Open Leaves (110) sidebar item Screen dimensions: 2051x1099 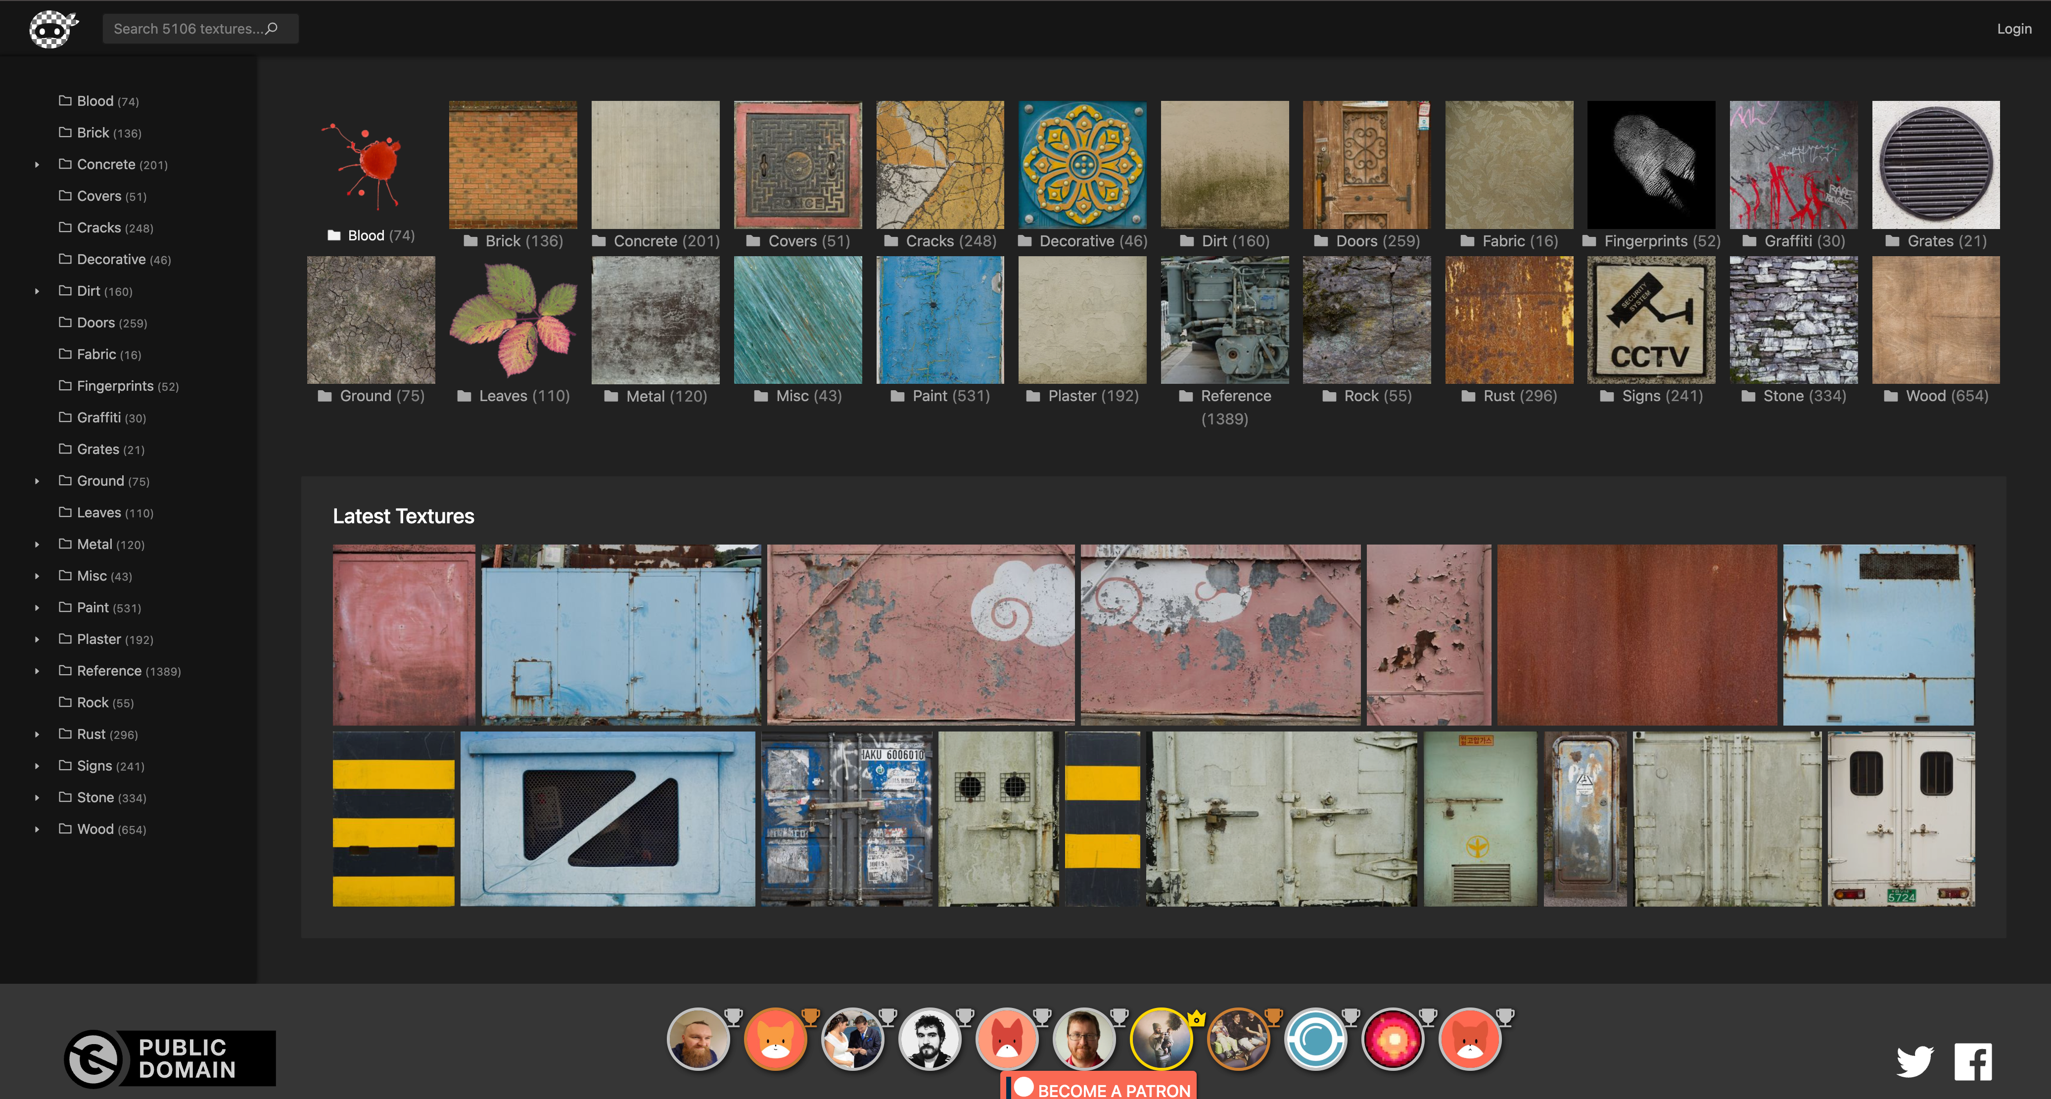pyautogui.click(x=114, y=512)
